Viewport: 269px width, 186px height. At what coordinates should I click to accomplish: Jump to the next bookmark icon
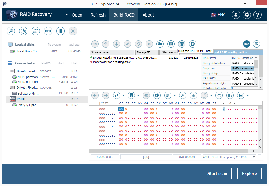tap(157, 95)
